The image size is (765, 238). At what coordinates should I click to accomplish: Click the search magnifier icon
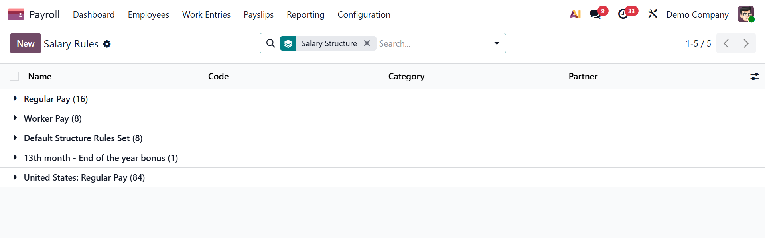tap(270, 43)
